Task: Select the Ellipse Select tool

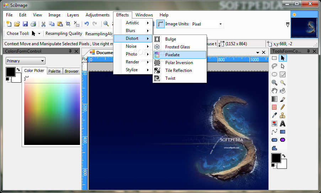Action: 274,74
